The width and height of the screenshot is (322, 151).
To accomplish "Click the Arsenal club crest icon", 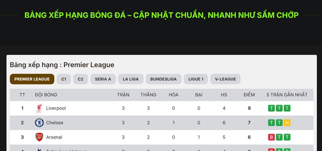I will 39,137.
